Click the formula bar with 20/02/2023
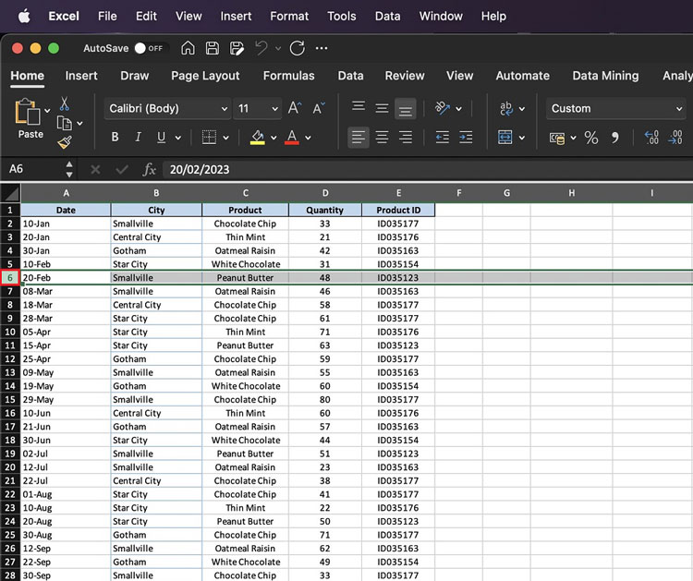 tap(428, 169)
